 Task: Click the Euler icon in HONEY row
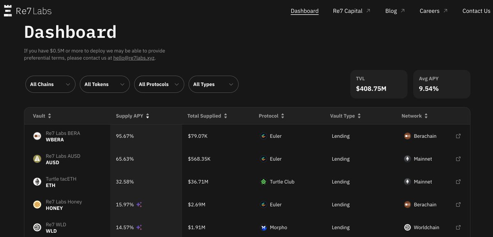click(x=264, y=205)
